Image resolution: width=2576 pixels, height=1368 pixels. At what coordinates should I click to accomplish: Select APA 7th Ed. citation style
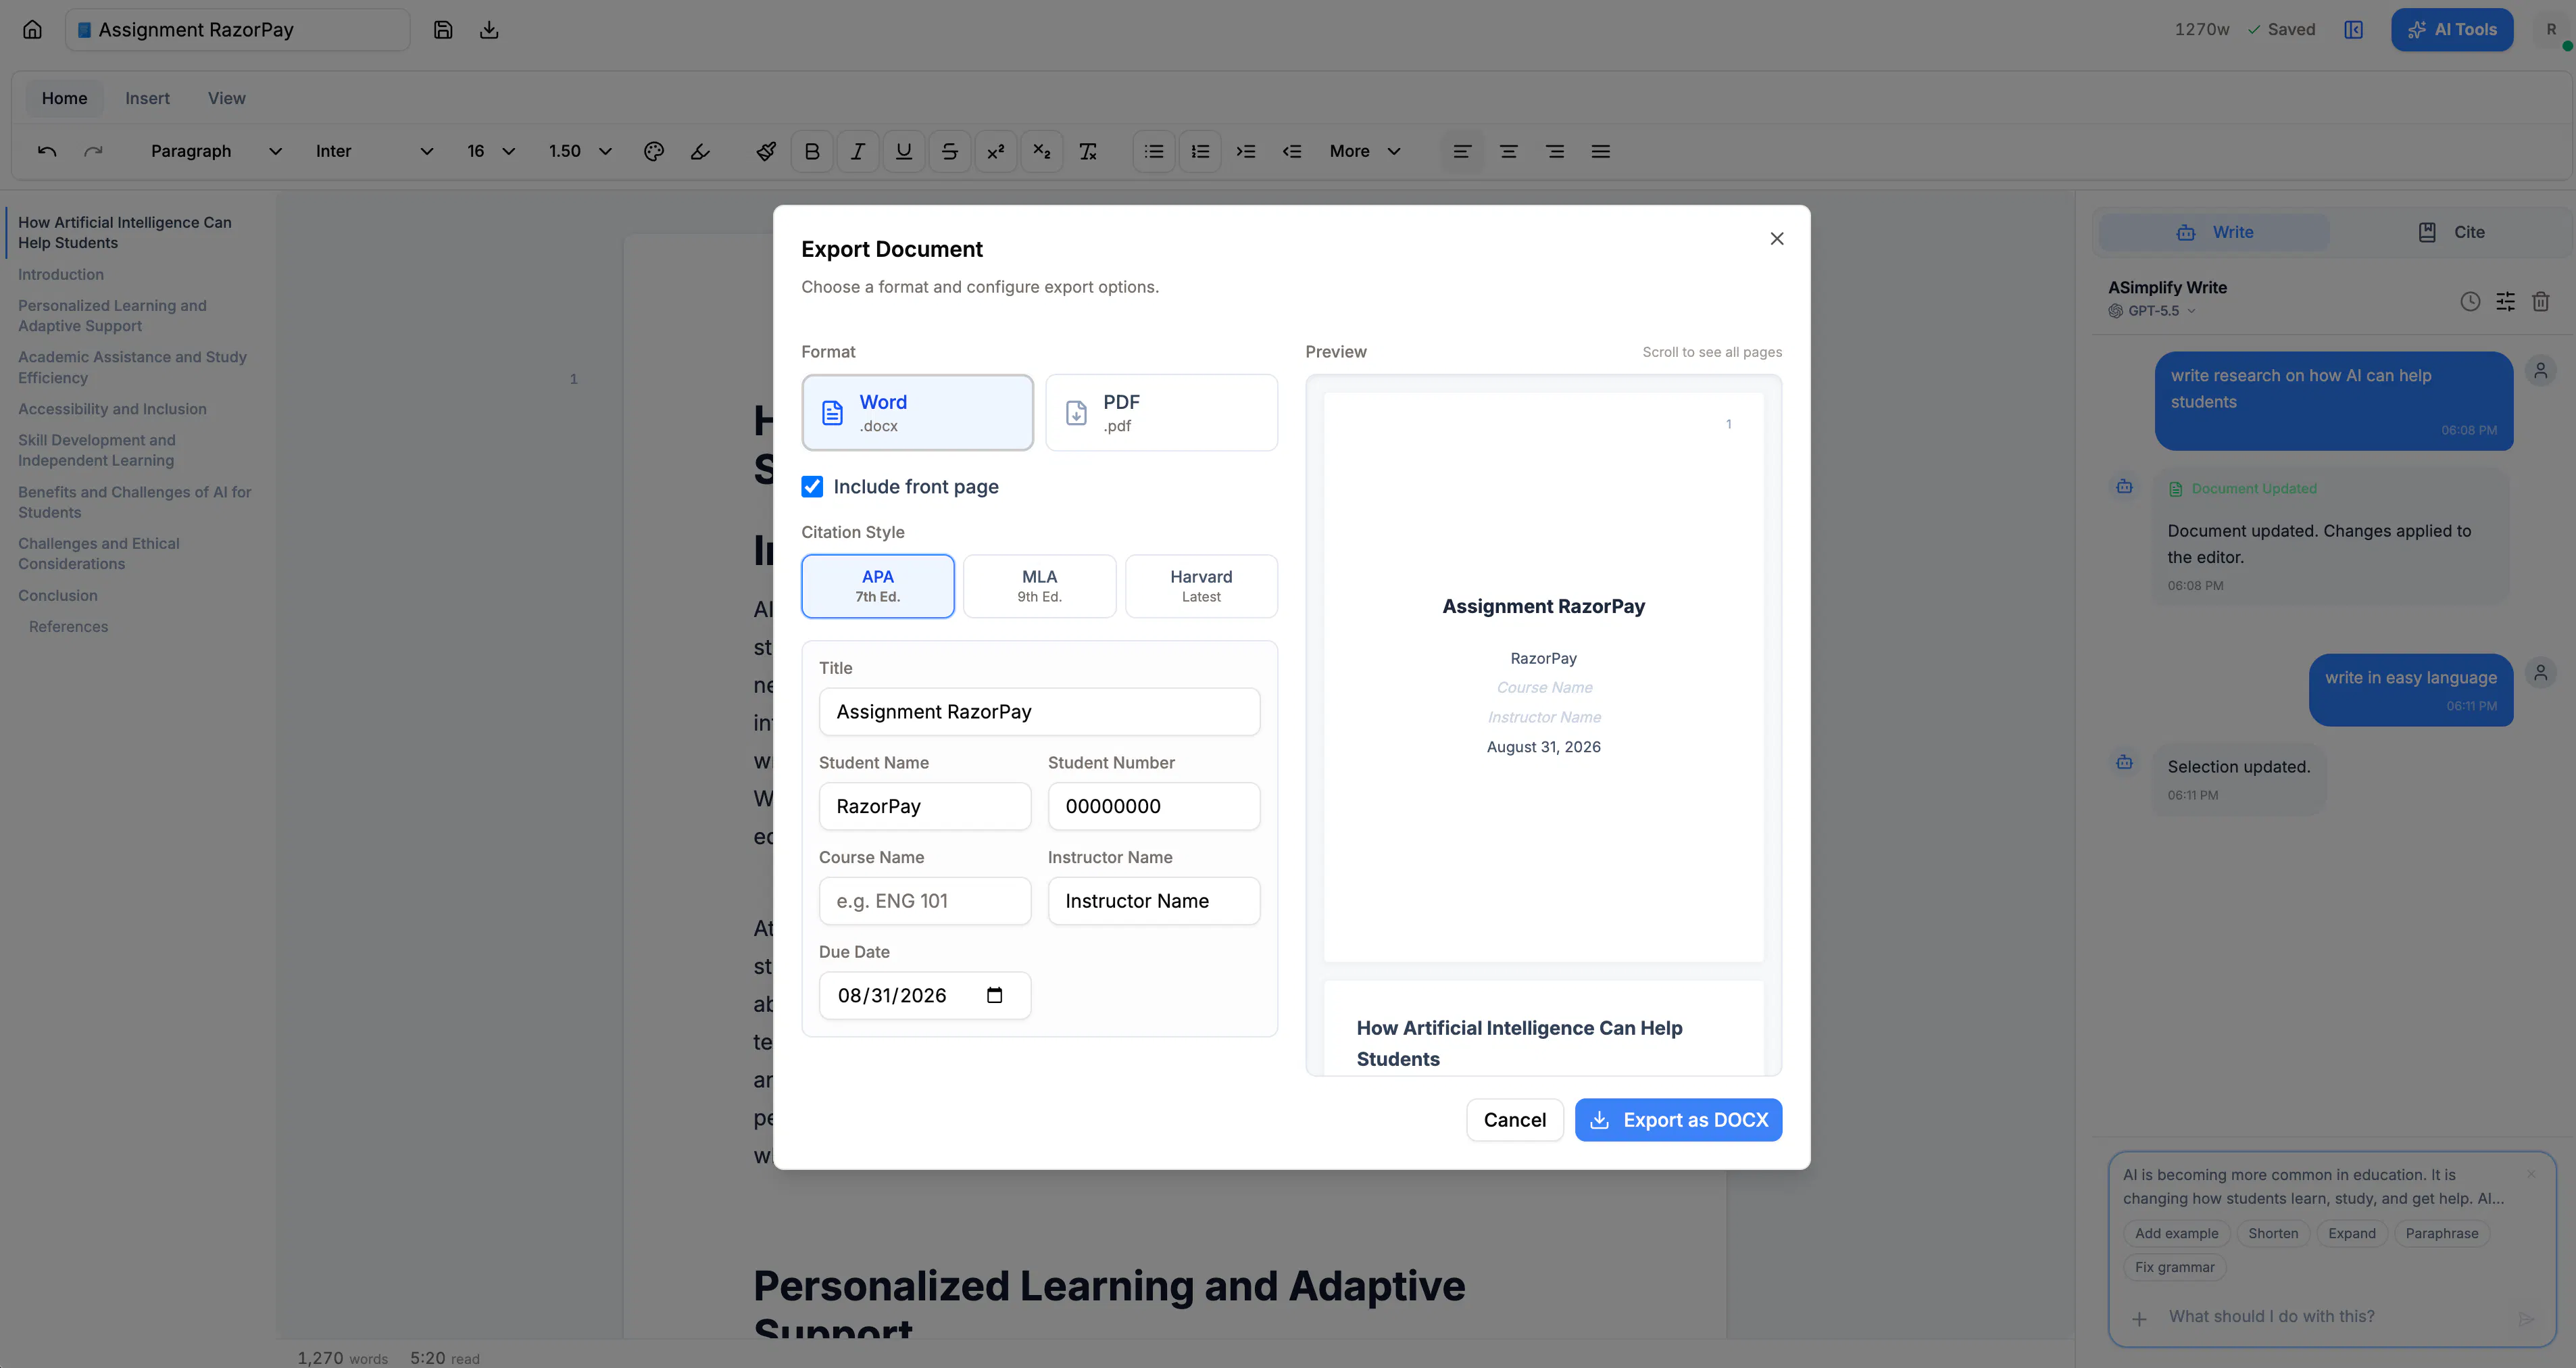[x=878, y=586]
